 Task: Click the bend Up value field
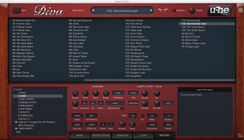tap(92, 103)
